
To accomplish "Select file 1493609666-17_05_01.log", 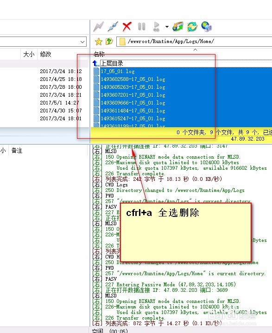I will click(133, 103).
